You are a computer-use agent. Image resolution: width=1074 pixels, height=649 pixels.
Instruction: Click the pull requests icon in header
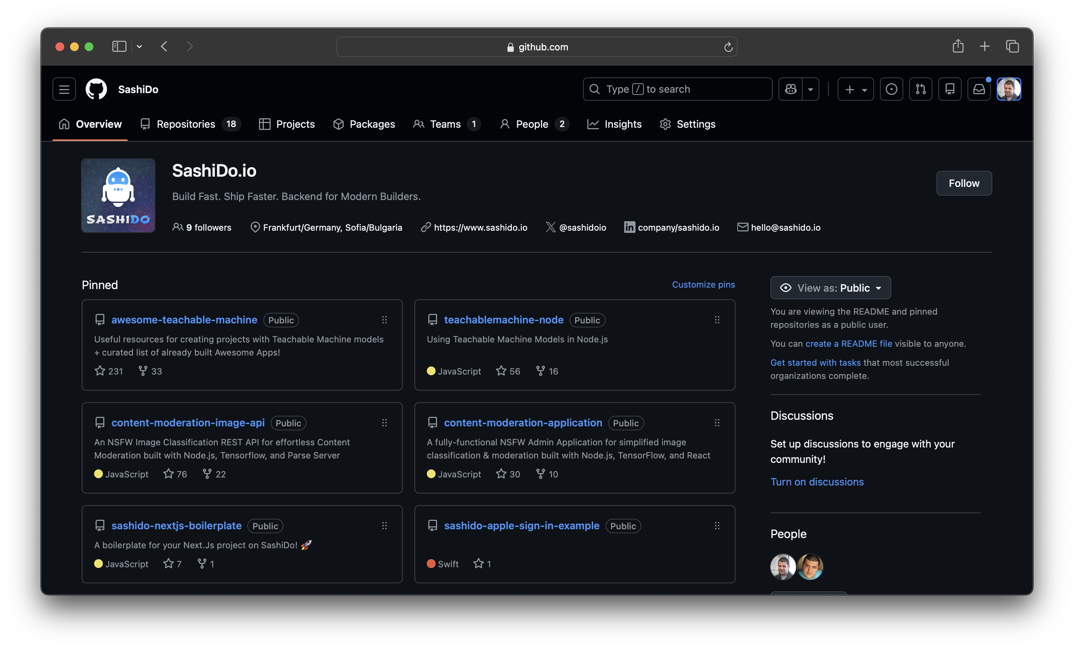click(x=920, y=89)
